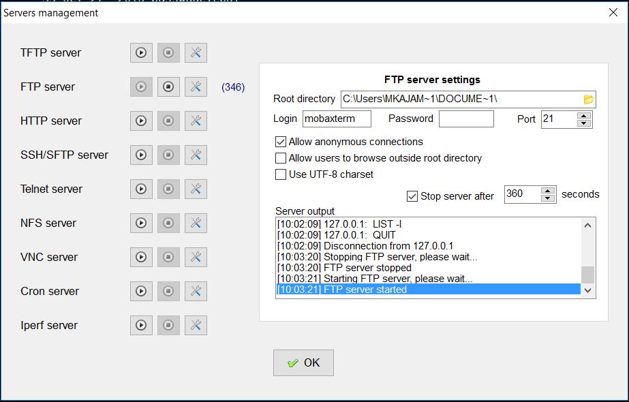Start the NFS server
629x402 pixels.
coord(141,223)
